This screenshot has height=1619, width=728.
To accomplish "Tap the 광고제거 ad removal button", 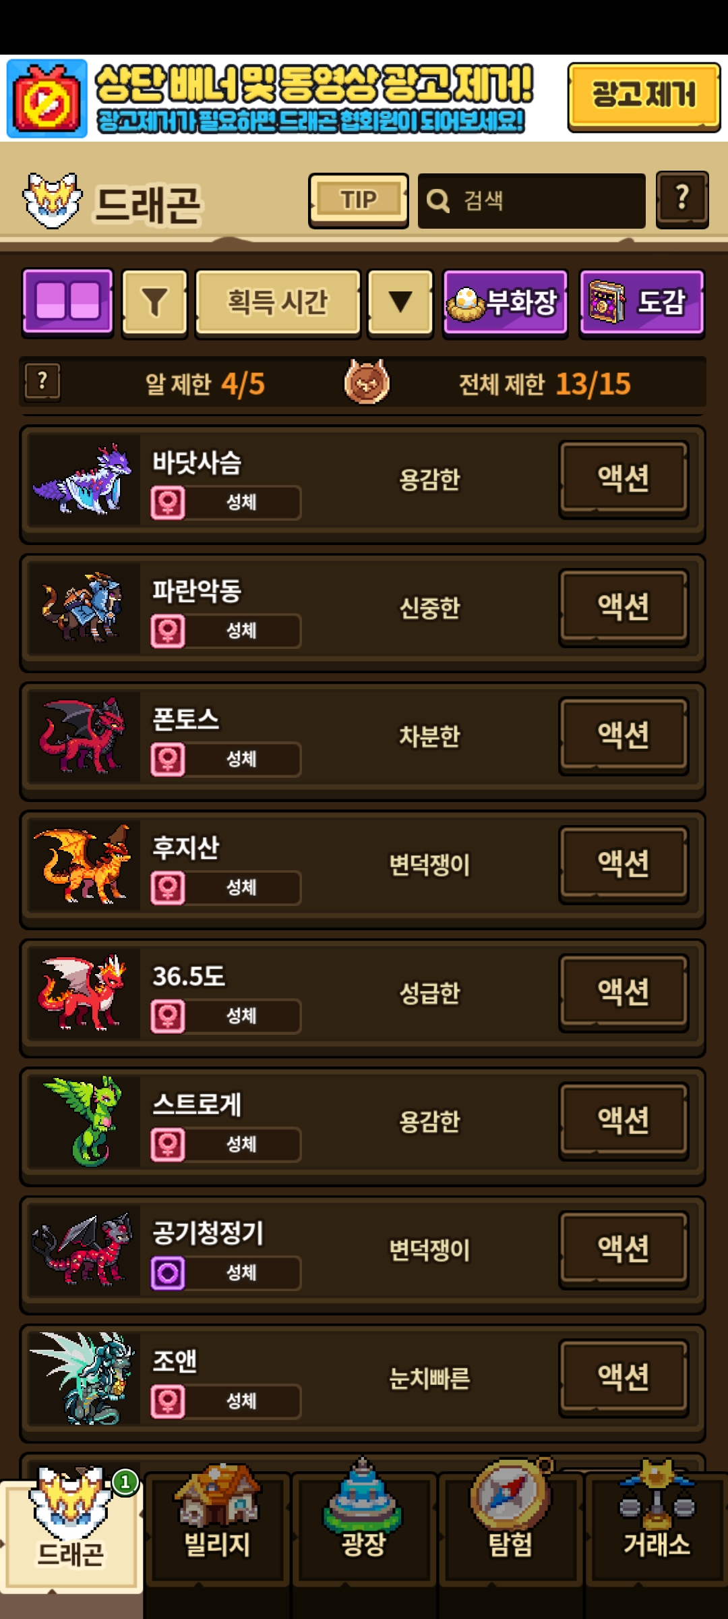I will click(644, 96).
